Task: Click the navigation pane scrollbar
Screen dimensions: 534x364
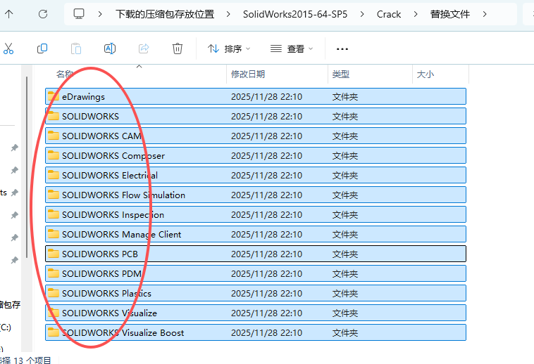Action: point(27,167)
